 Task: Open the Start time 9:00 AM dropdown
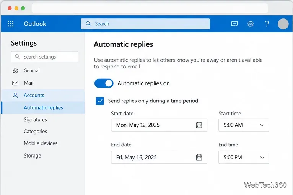[x=244, y=125]
